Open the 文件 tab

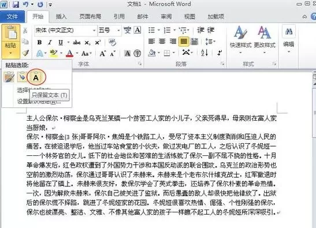coord(12,17)
